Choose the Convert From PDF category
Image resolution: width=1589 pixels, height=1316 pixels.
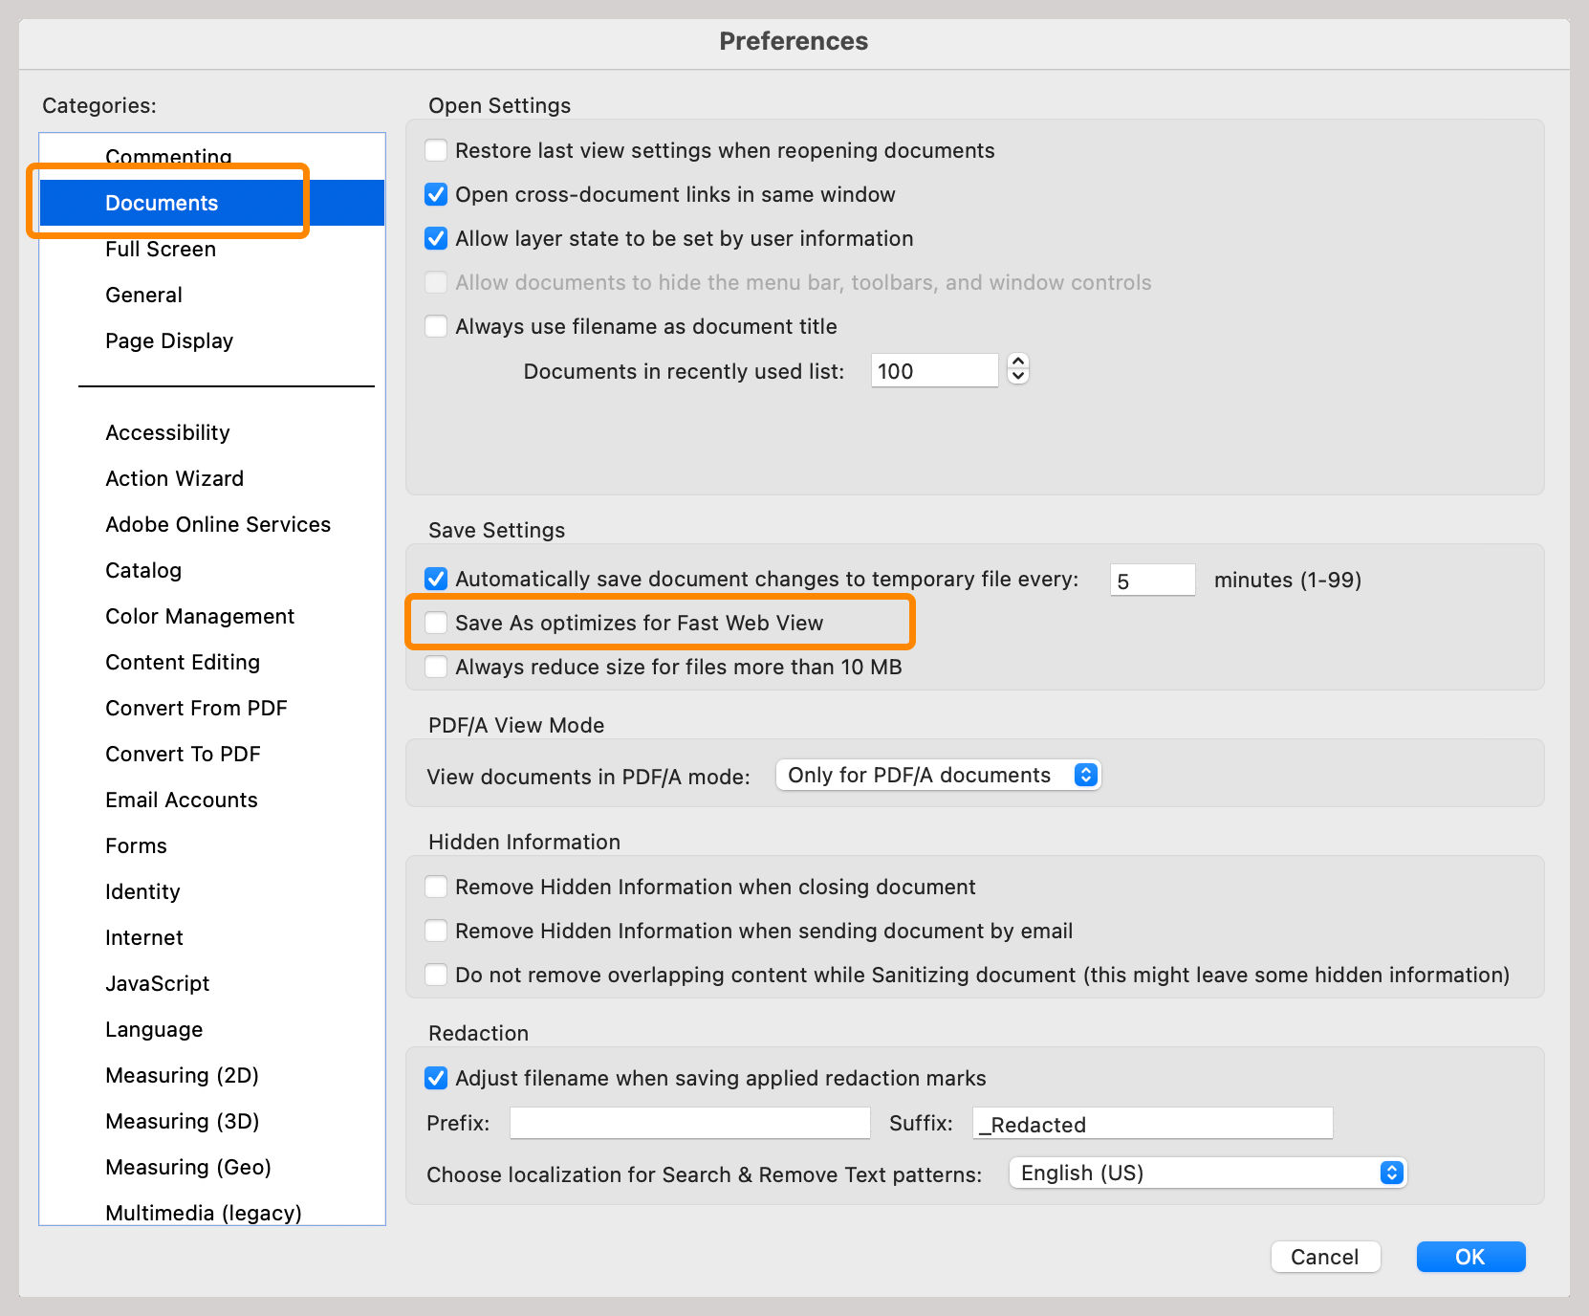[x=196, y=708]
